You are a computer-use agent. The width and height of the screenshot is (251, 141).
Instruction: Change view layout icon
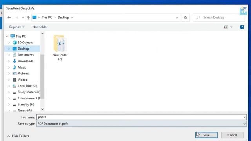click(226, 27)
